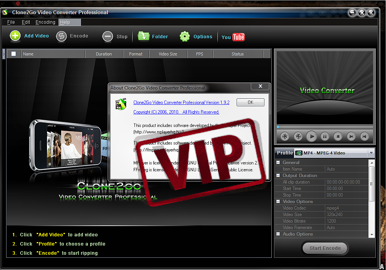Click the preview progress track
Viewport: 386px width, 270px height.
tap(325, 127)
